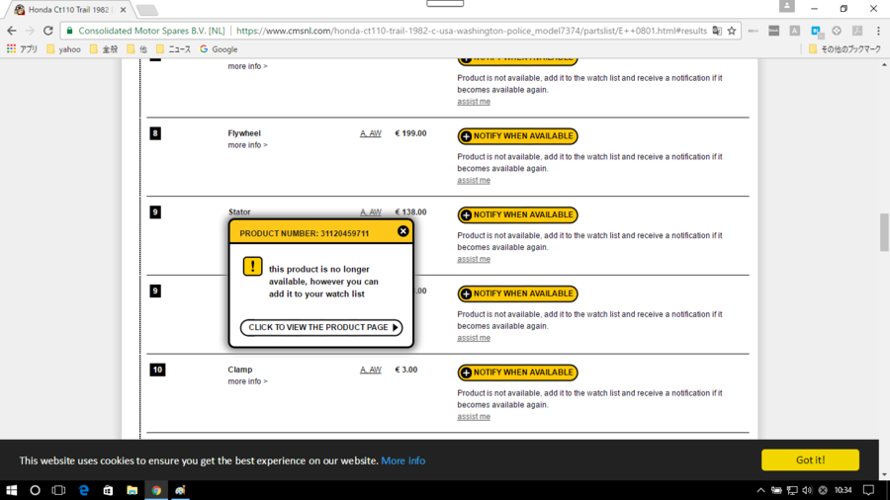Open the product page from the popup
The height and width of the screenshot is (500, 890).
coord(321,328)
